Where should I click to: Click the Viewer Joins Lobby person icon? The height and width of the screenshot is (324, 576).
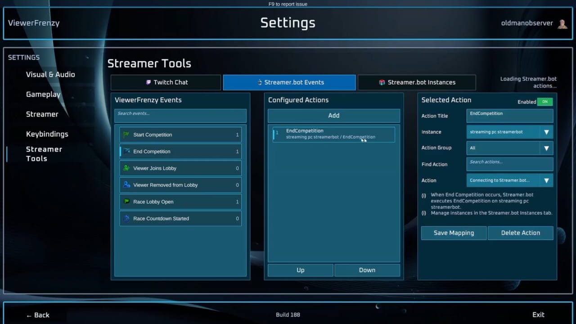(126, 168)
